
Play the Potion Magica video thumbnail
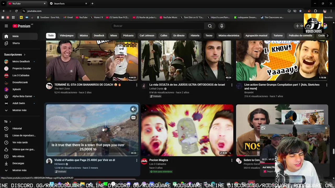pyautogui.click(x=187, y=130)
